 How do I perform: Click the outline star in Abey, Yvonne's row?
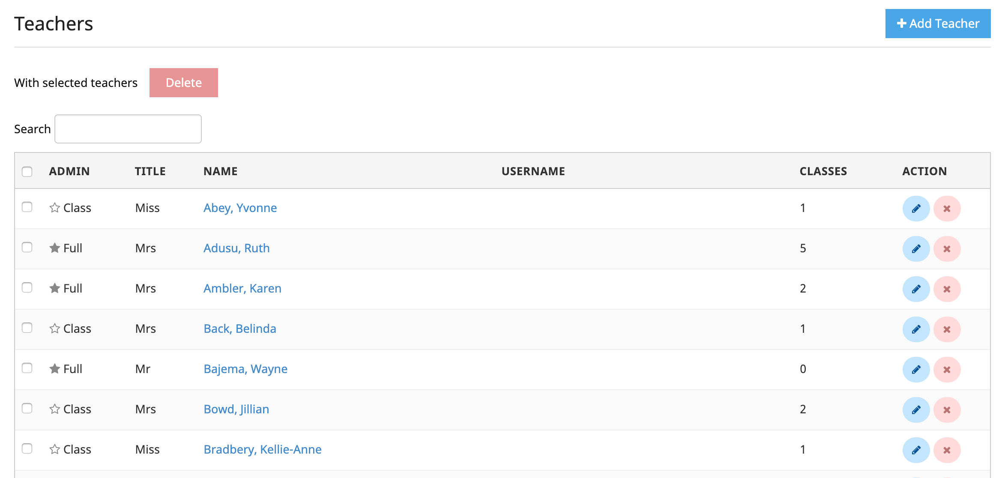[54, 208]
